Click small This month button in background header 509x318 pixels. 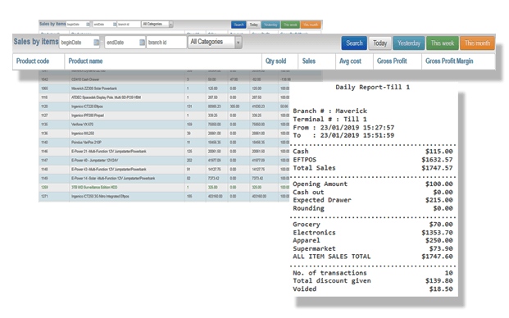pyautogui.click(x=311, y=25)
